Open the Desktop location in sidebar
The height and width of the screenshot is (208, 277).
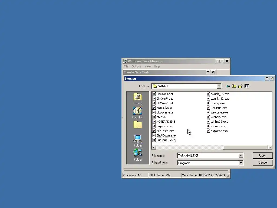point(138,113)
